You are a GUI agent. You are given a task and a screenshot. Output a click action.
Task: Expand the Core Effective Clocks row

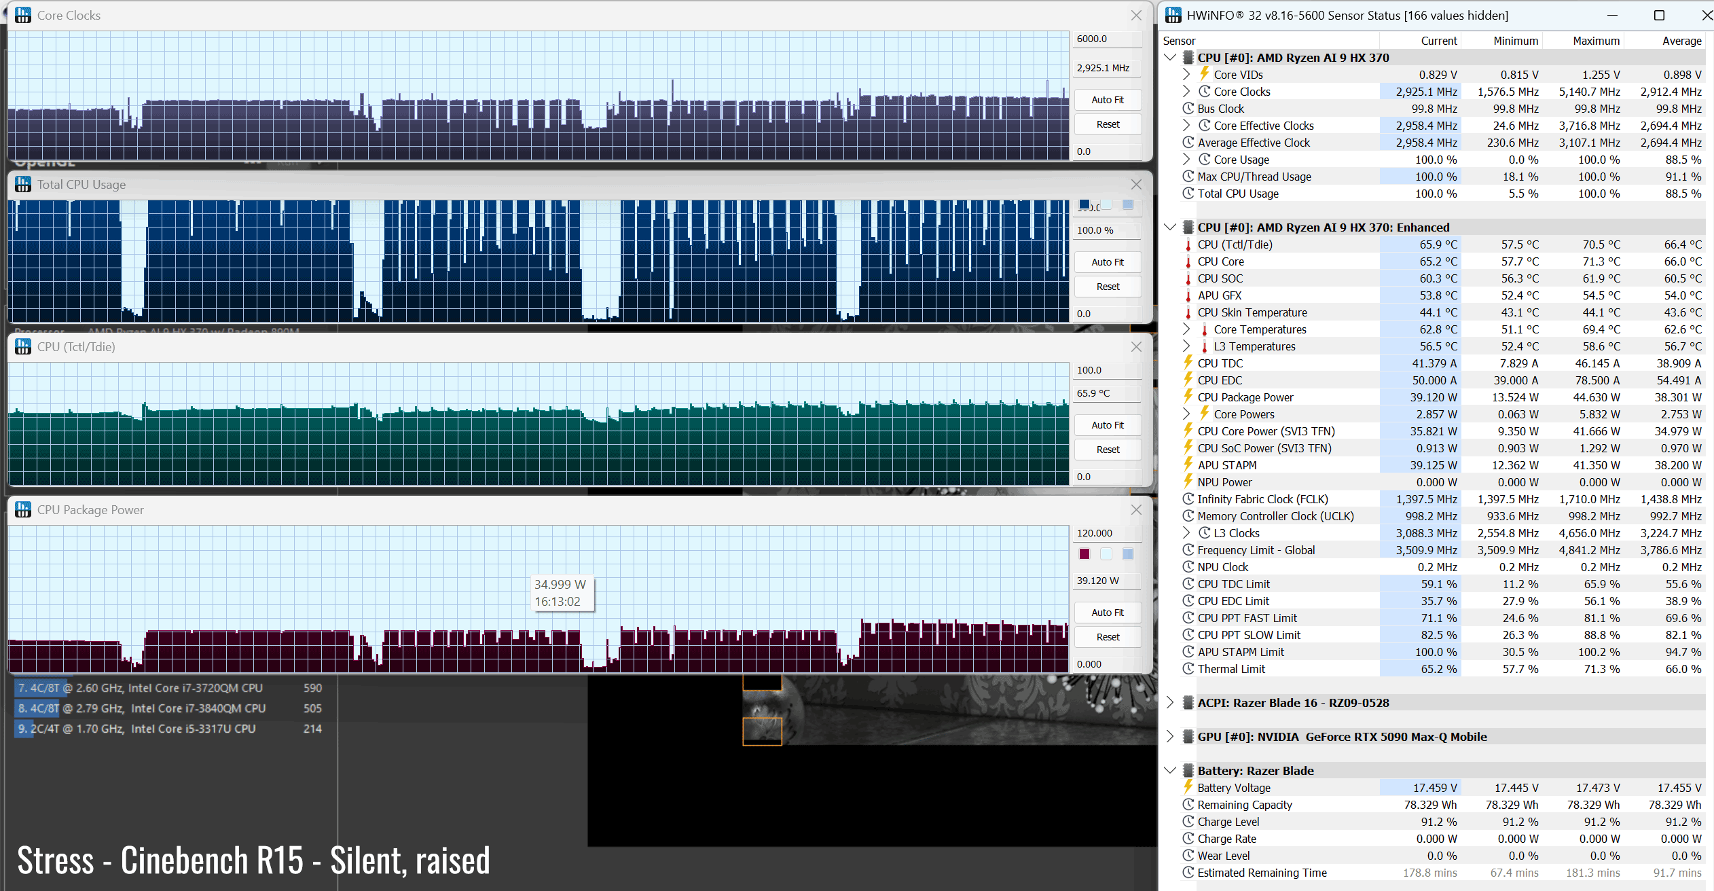[1186, 125]
